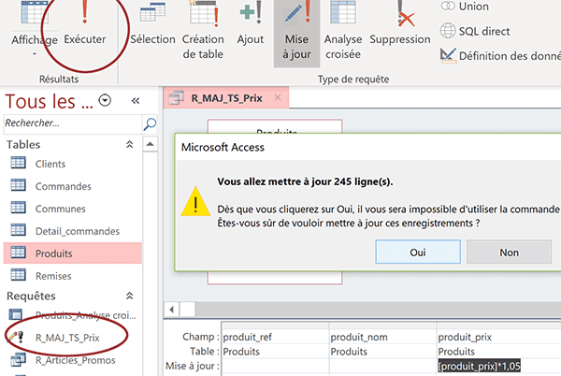Screen dimensions: 561x376
Task: Click the empty Mise à jour cell under produit_nom
Action: click(382, 366)
